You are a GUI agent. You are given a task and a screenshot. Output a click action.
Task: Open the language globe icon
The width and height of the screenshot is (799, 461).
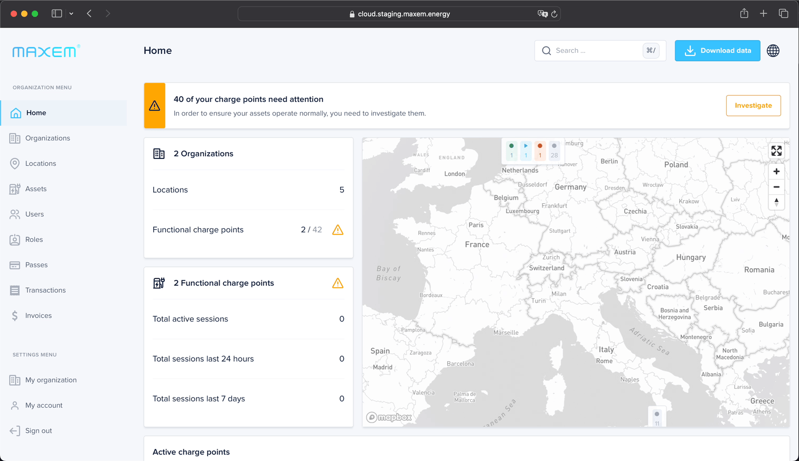(x=773, y=51)
